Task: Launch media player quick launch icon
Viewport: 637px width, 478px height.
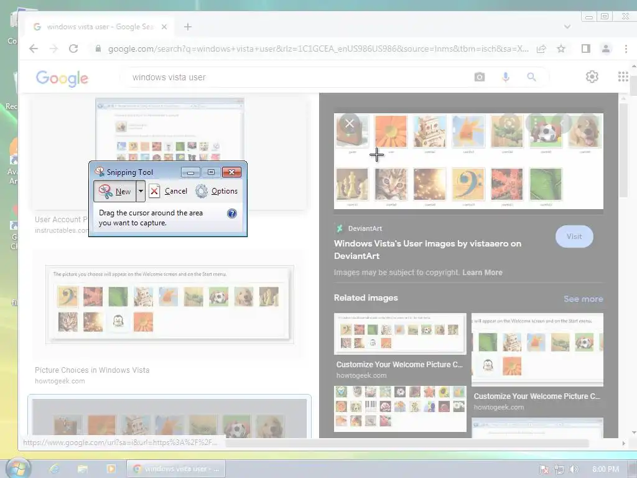Action: [x=111, y=469]
